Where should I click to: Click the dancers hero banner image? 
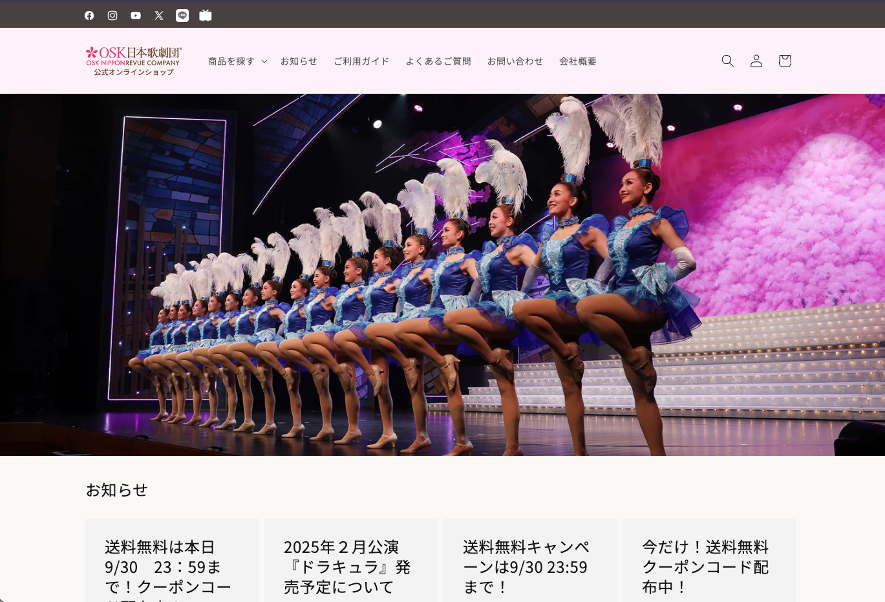pyautogui.click(x=442, y=275)
